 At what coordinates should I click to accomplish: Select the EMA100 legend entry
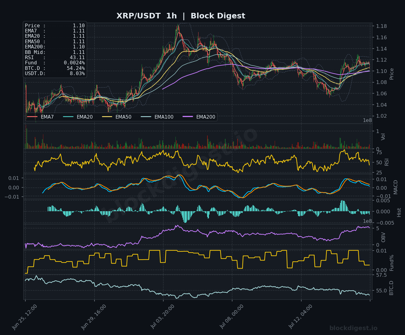(x=157, y=117)
